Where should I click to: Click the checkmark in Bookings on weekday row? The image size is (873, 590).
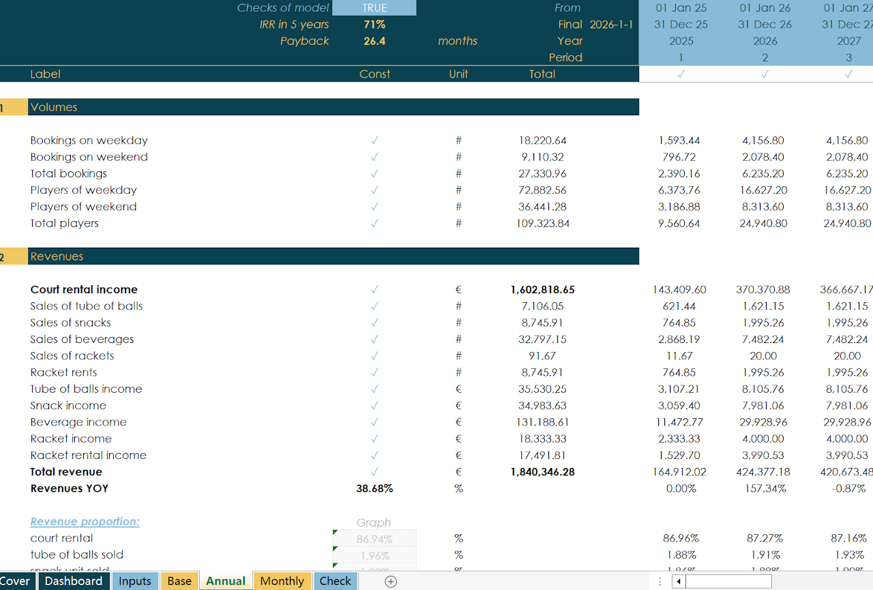coord(374,141)
